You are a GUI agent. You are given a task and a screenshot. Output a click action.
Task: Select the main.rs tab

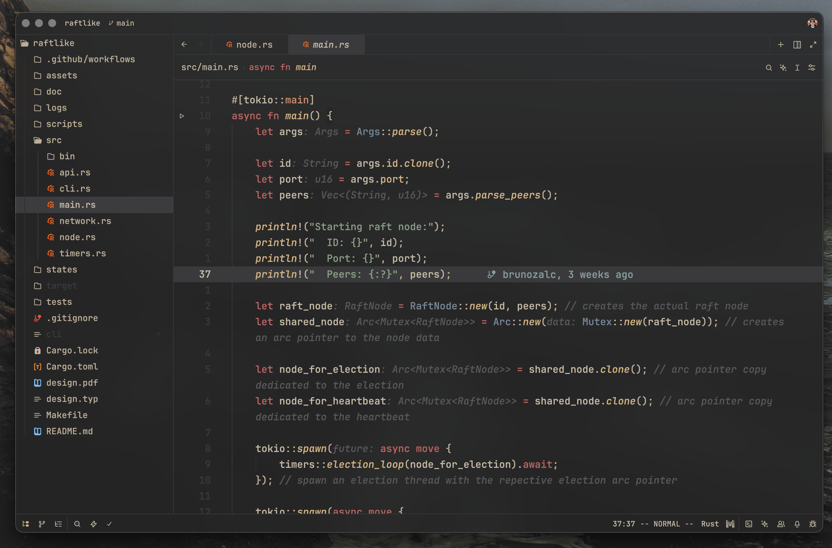pos(326,45)
